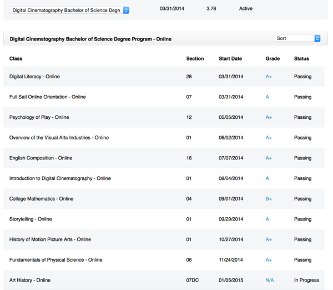
Task: Click the program start date 03/31/2014 at top
Action: (x=172, y=8)
